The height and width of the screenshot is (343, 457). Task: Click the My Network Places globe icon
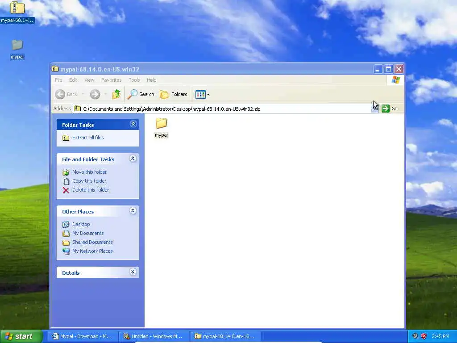[x=66, y=251]
